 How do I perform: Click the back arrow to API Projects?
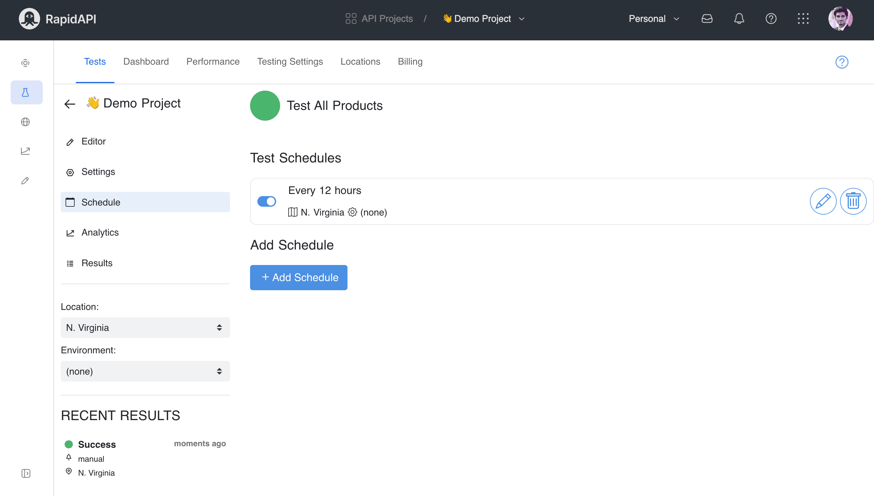pos(69,103)
